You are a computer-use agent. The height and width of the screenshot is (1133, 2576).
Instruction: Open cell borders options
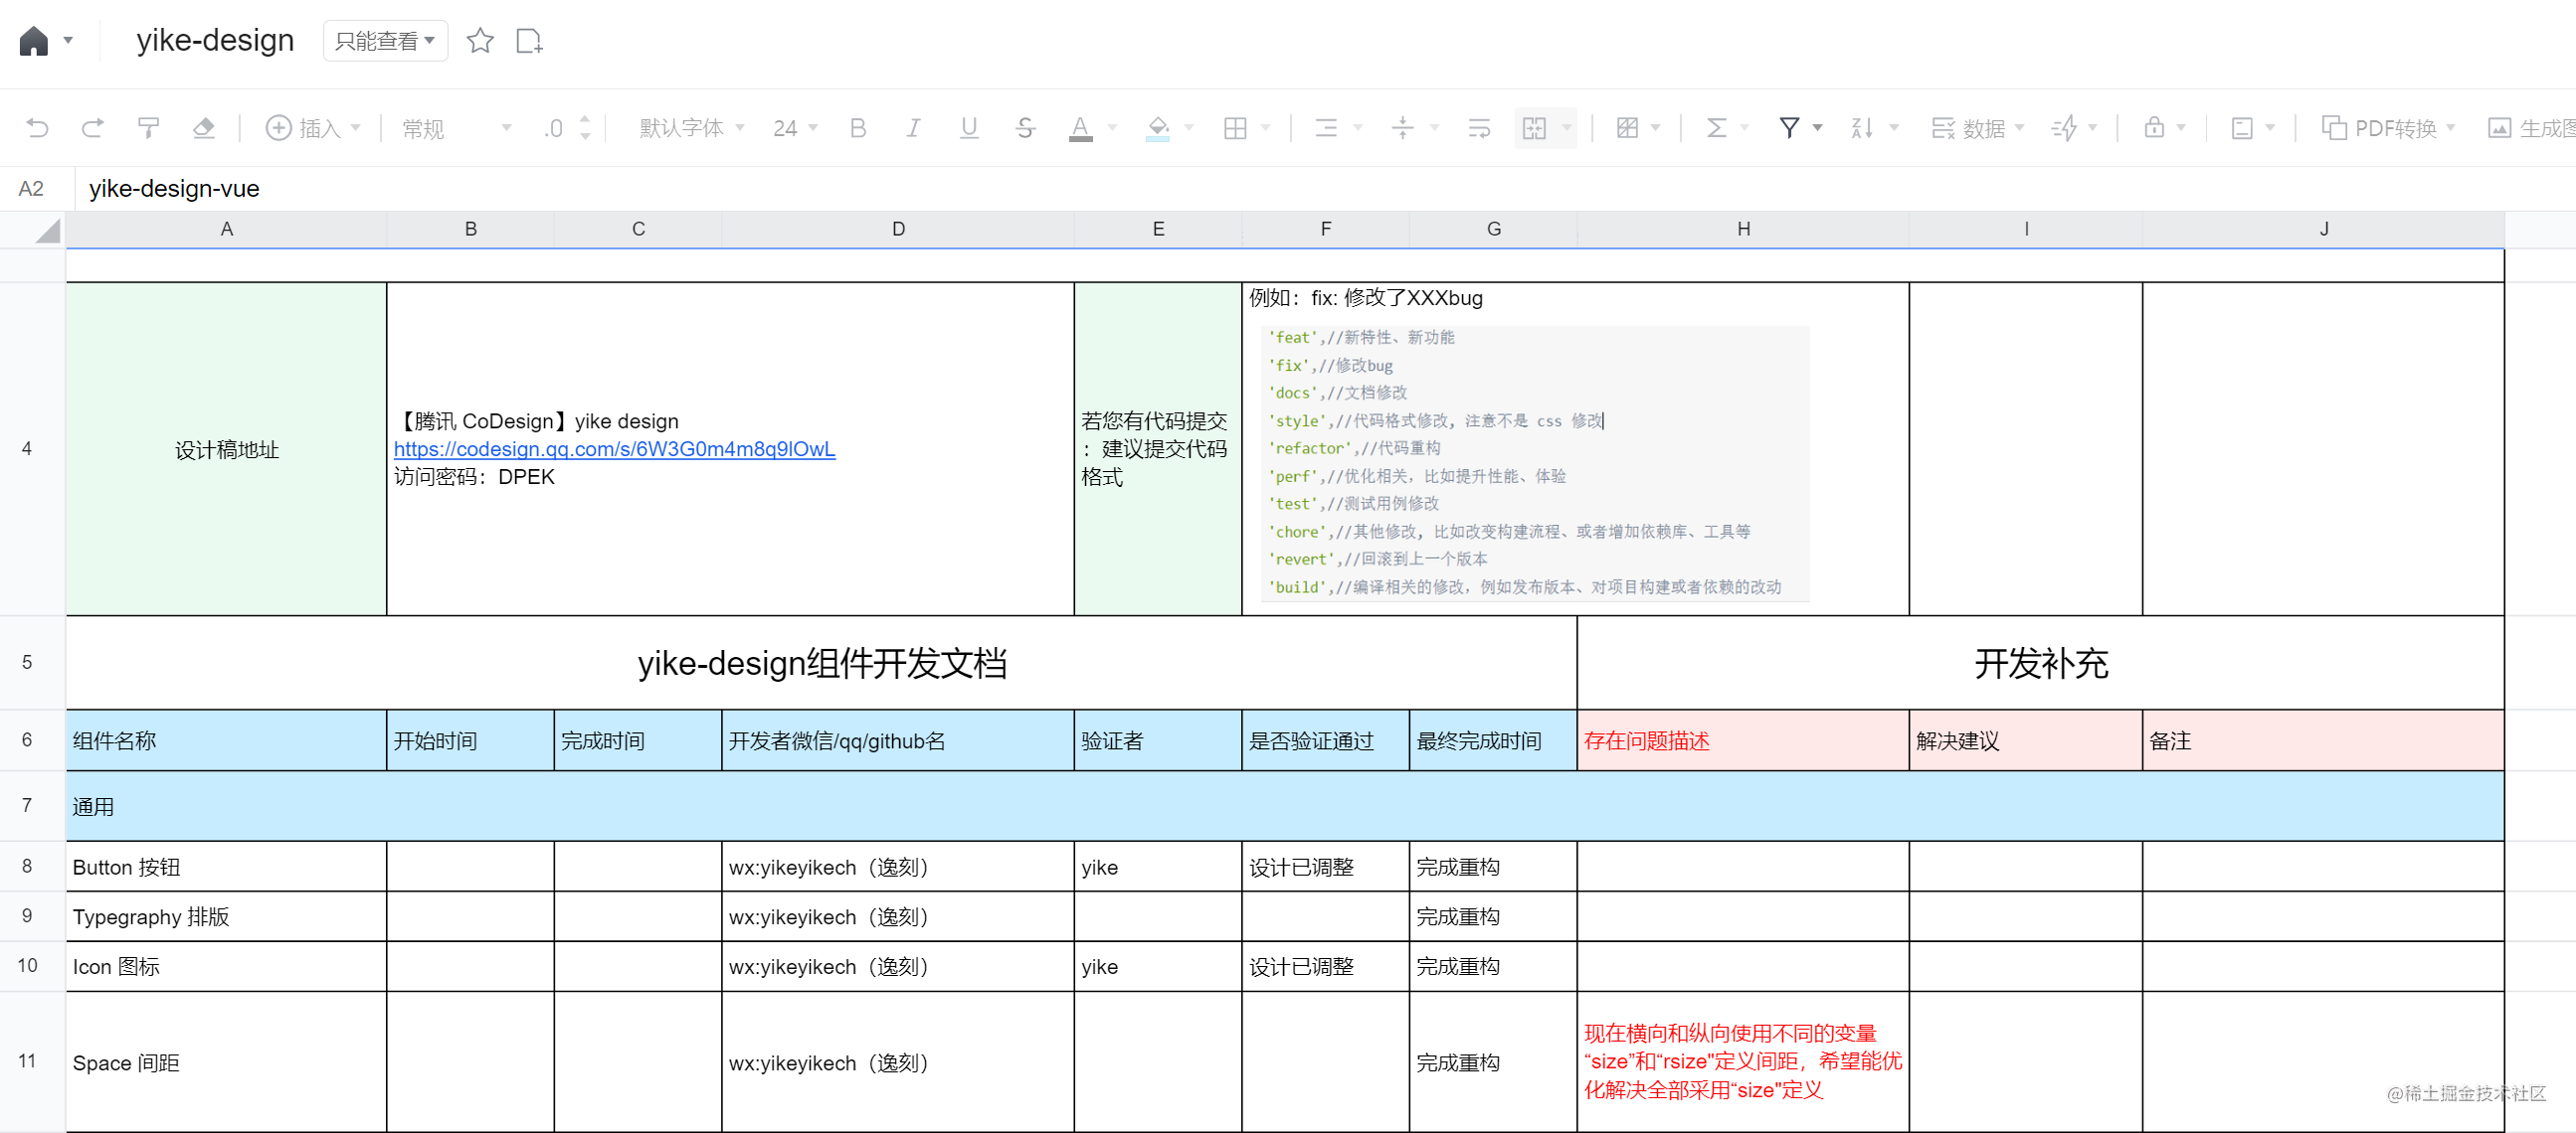(1235, 128)
